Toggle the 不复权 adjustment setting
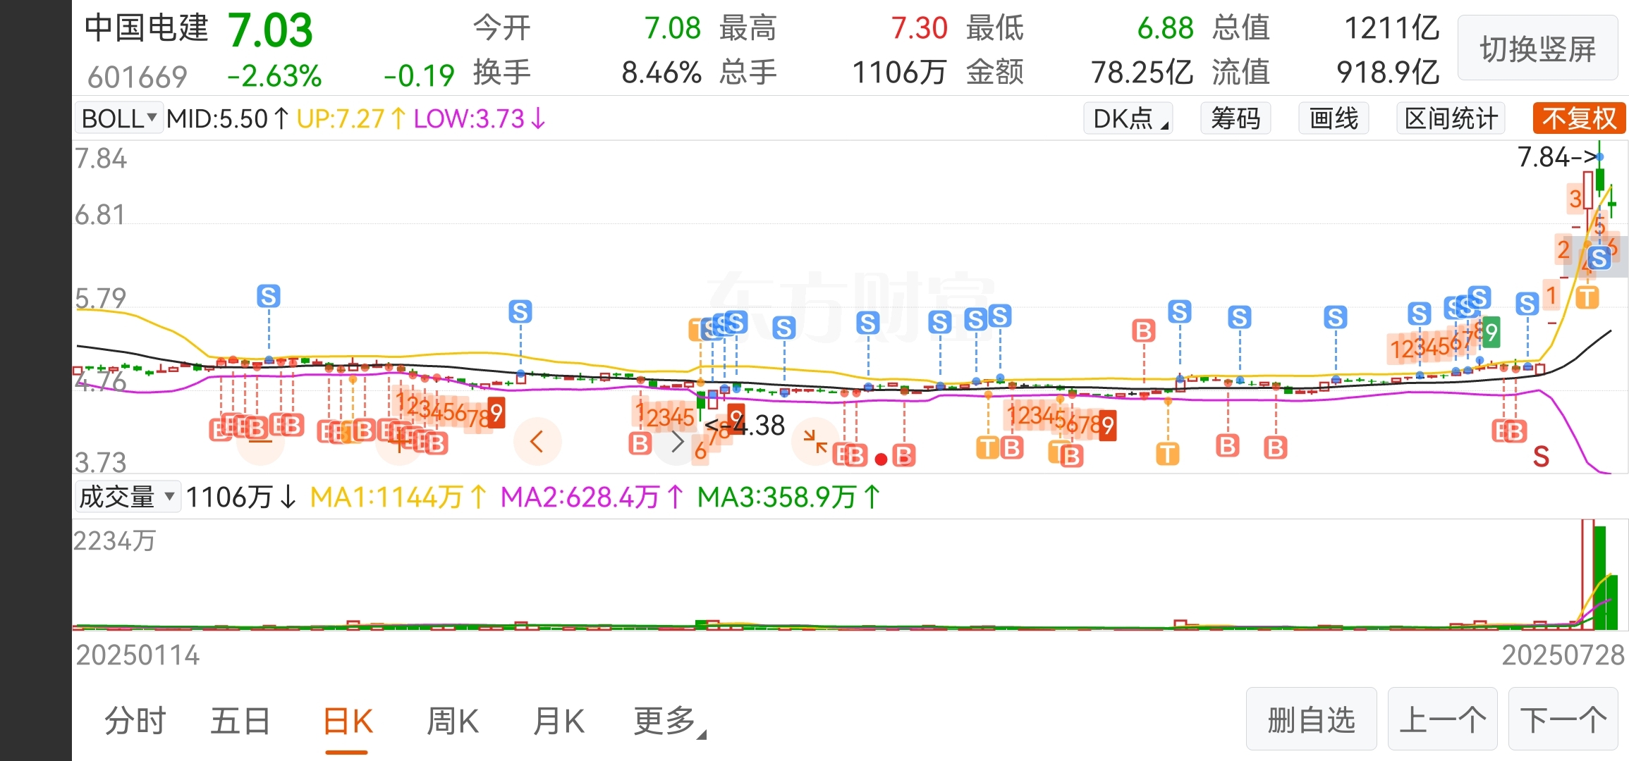The image size is (1629, 761). pyautogui.click(x=1579, y=118)
